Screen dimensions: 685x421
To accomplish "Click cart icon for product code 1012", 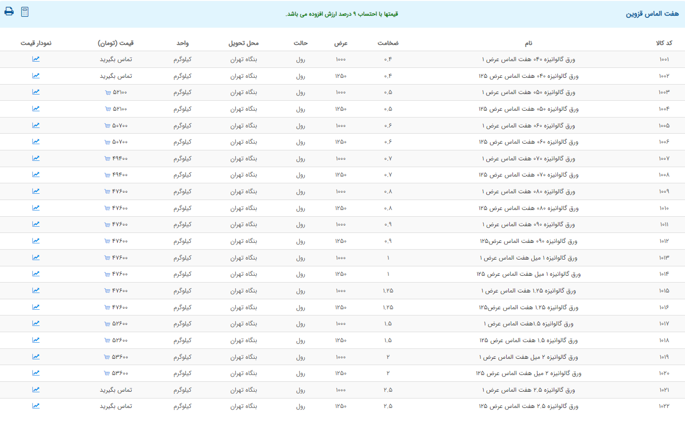I will coord(107,241).
